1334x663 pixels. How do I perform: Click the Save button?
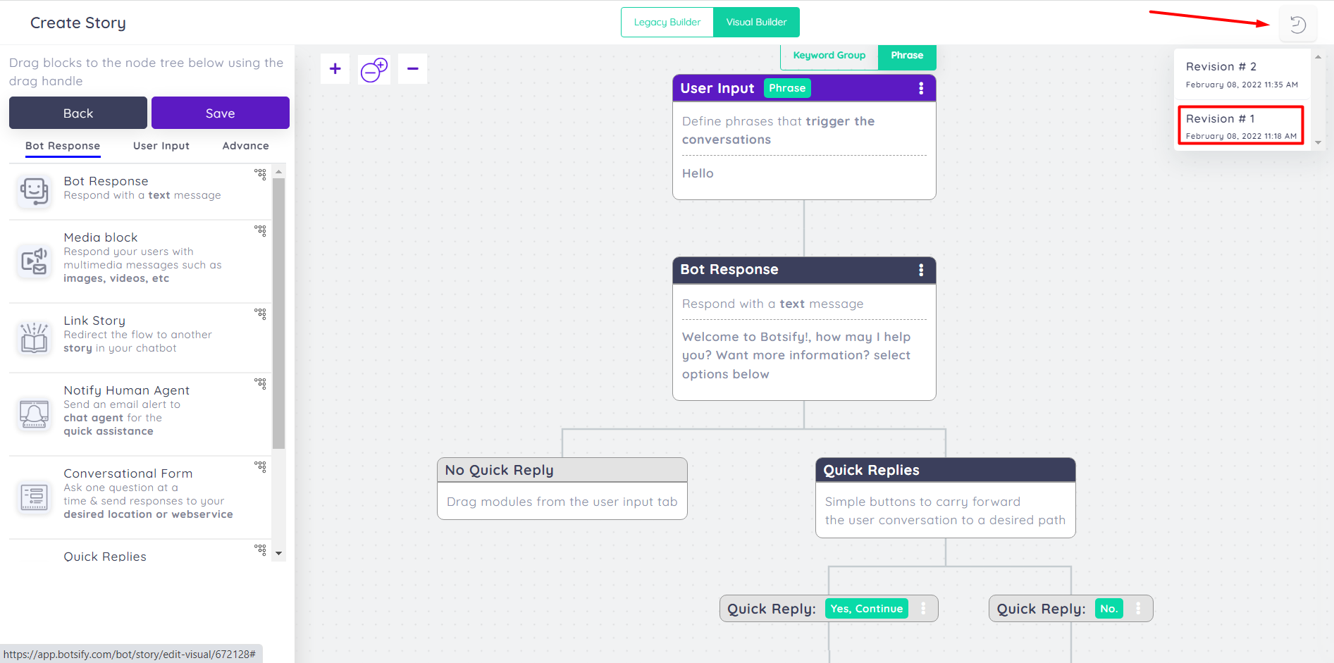(x=221, y=113)
